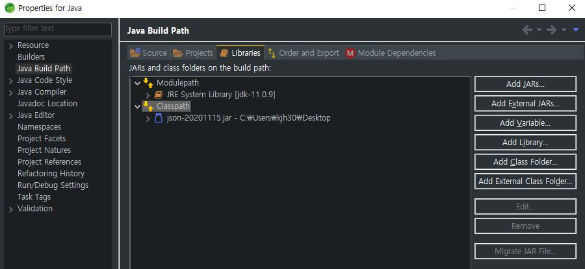
Task: Click the Order and Export arrows icon
Action: click(x=272, y=53)
